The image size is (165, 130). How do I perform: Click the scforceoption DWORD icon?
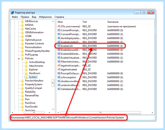click(x=59, y=77)
